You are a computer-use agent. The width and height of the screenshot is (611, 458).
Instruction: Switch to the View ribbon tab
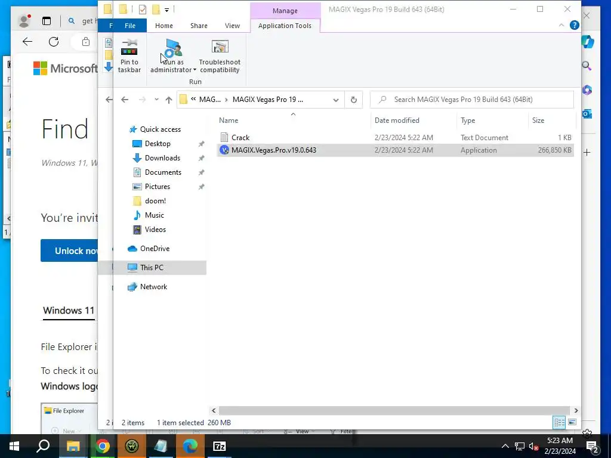pyautogui.click(x=232, y=26)
